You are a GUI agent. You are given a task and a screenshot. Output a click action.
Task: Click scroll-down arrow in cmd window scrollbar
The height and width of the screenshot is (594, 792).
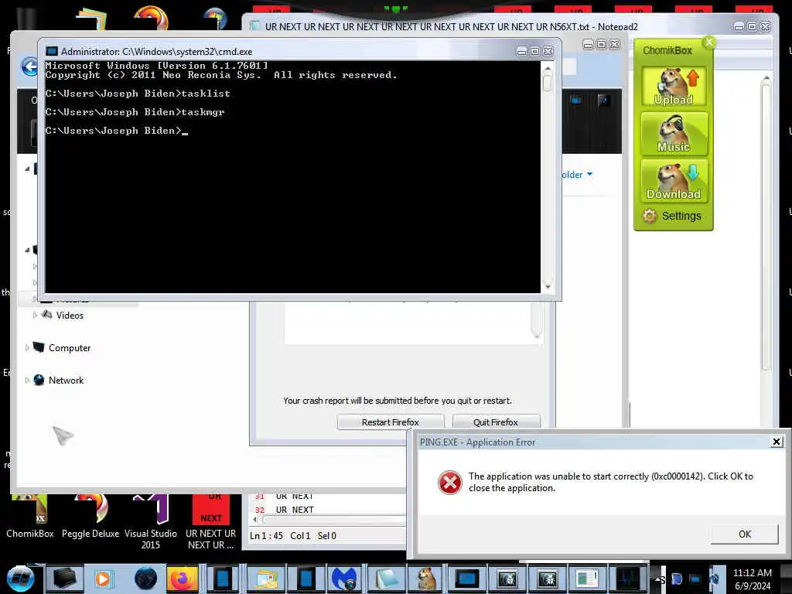[x=548, y=287]
